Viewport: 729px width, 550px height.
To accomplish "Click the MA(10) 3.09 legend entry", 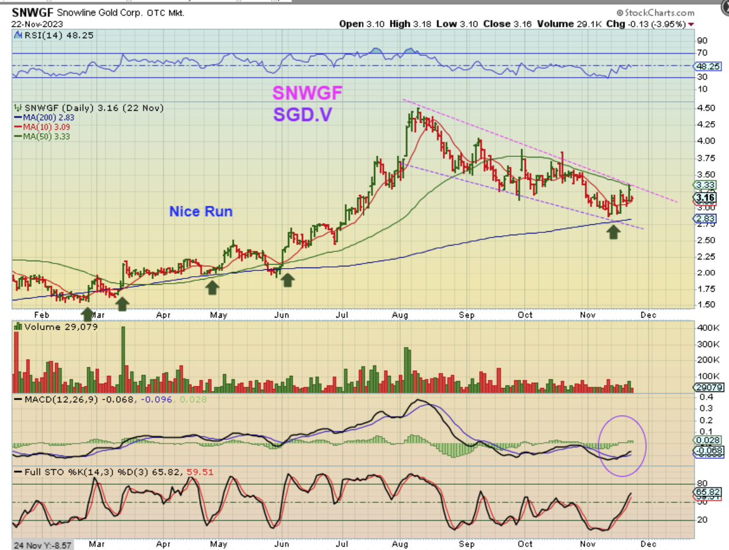I will point(42,127).
